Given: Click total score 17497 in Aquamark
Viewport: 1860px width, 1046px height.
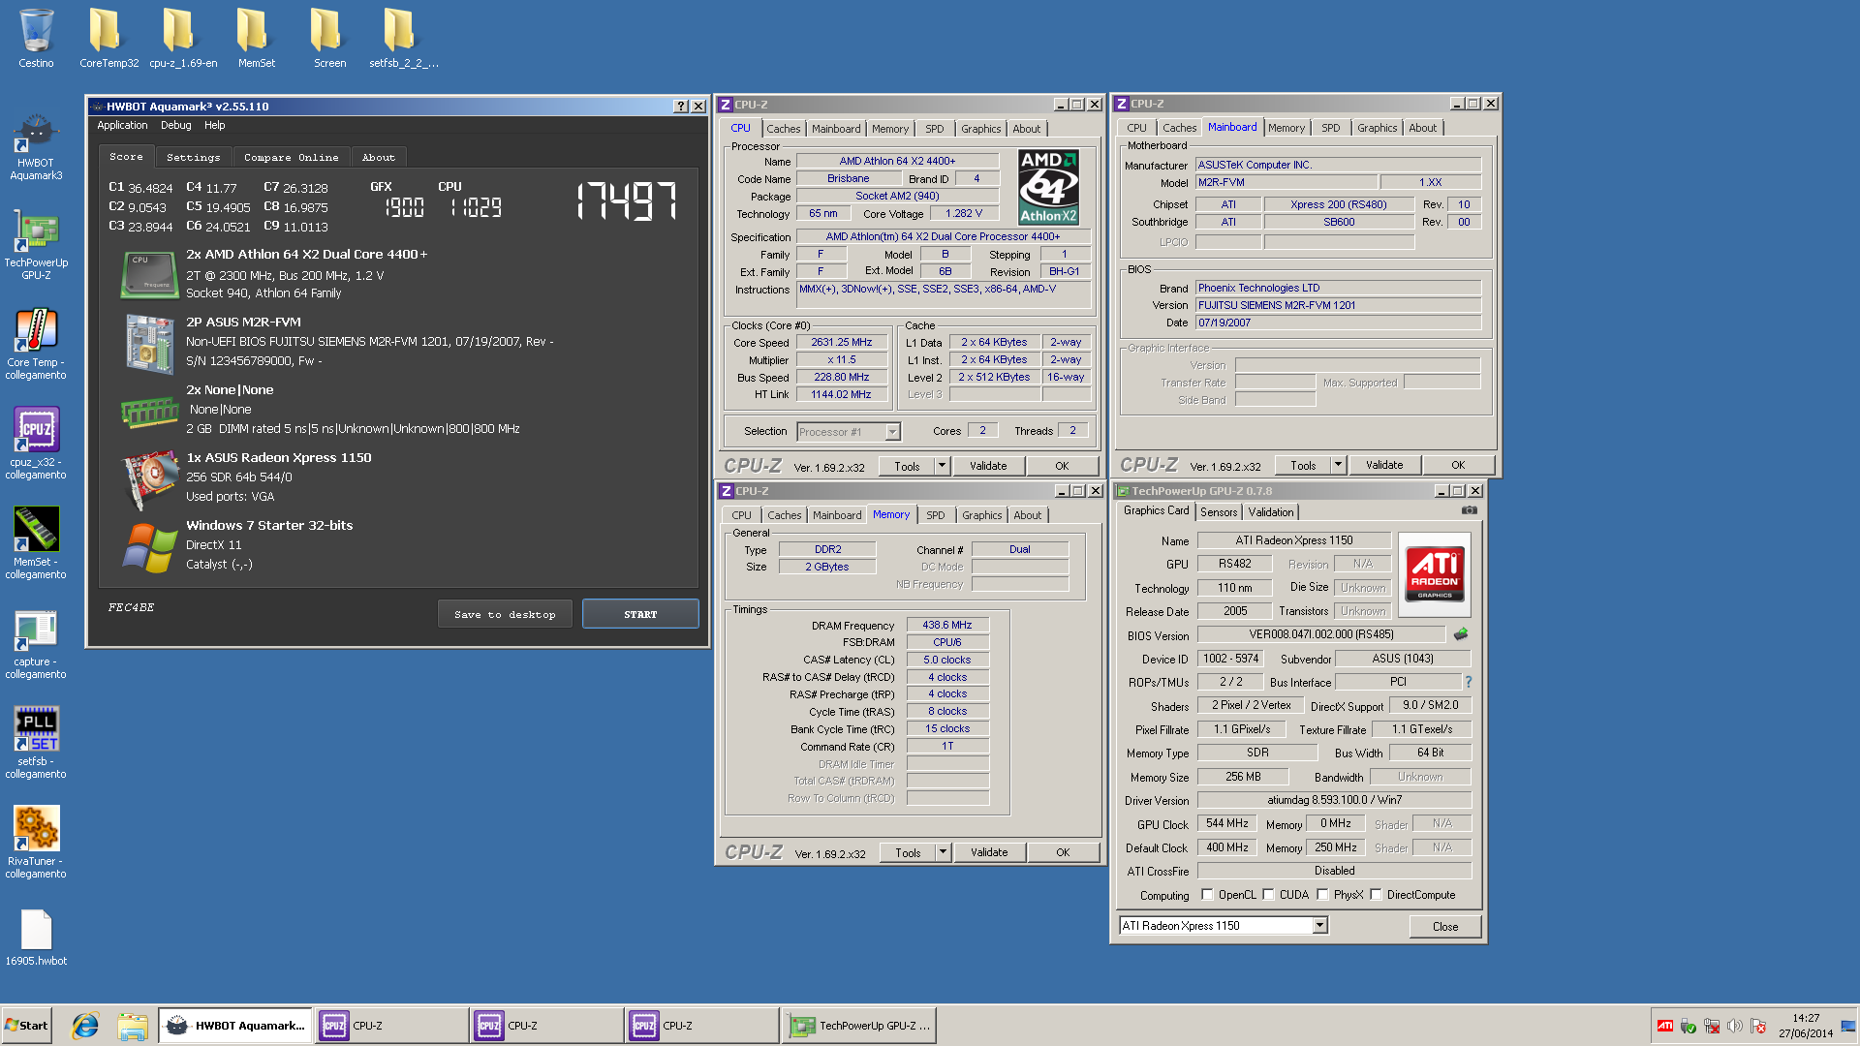Looking at the screenshot, I should 627,201.
